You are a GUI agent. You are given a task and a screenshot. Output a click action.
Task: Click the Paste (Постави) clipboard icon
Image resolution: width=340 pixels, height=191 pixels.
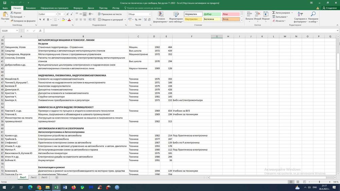[x=5, y=15]
